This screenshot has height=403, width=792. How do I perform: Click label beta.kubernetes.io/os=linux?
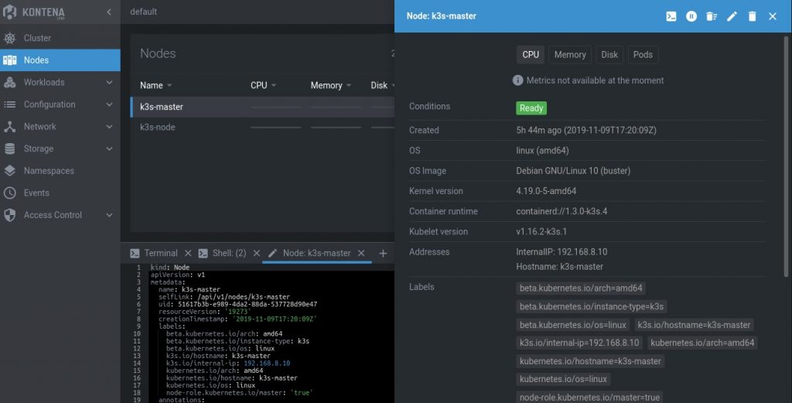[573, 325]
